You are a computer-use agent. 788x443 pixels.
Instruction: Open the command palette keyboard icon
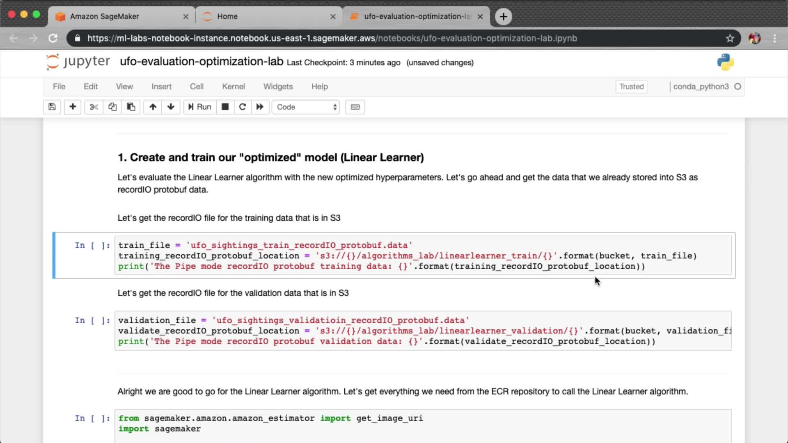355,107
